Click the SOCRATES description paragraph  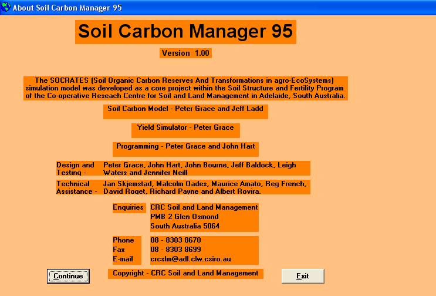click(185, 88)
